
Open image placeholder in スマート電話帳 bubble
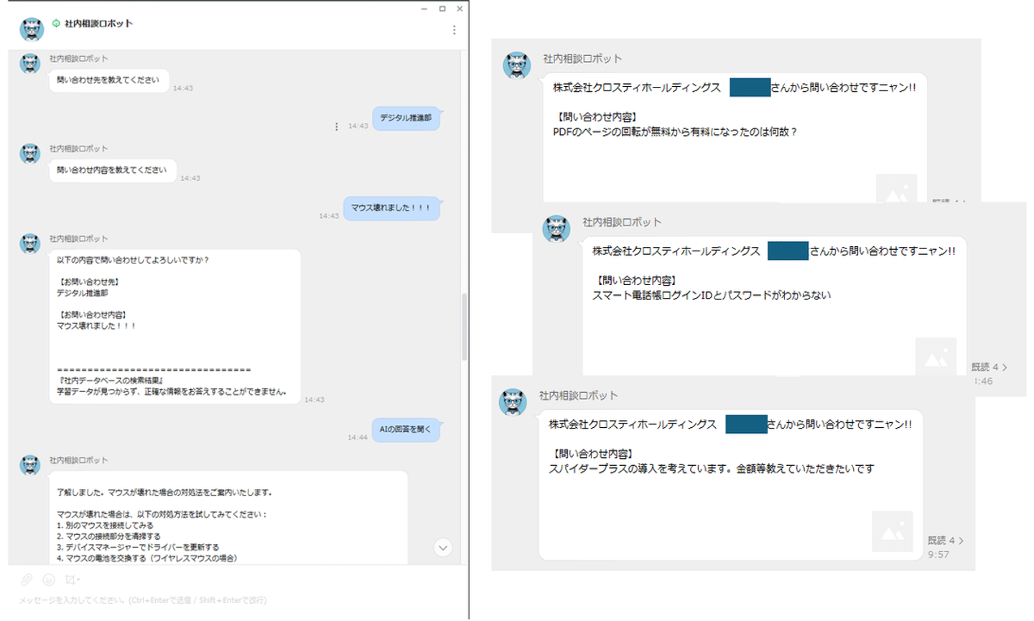coord(936,357)
